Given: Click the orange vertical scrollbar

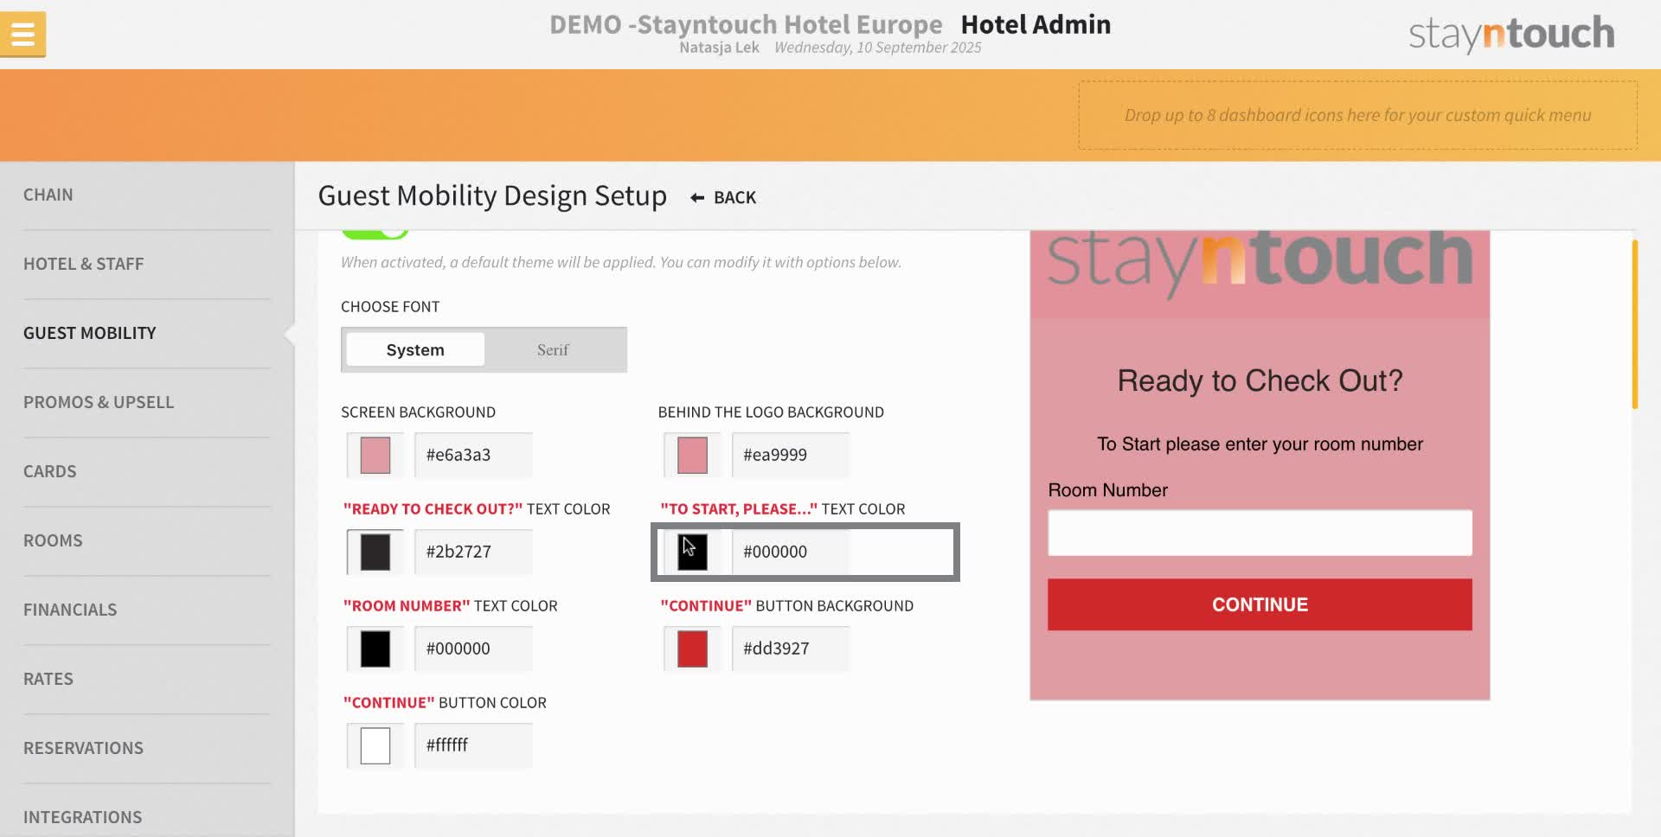Looking at the screenshot, I should [x=1634, y=324].
